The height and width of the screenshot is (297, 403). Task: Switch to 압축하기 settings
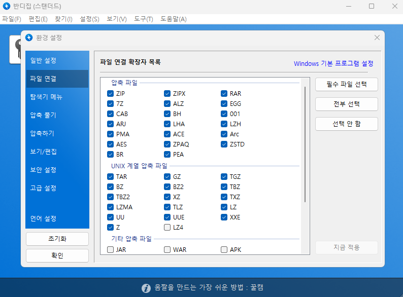[x=57, y=133]
